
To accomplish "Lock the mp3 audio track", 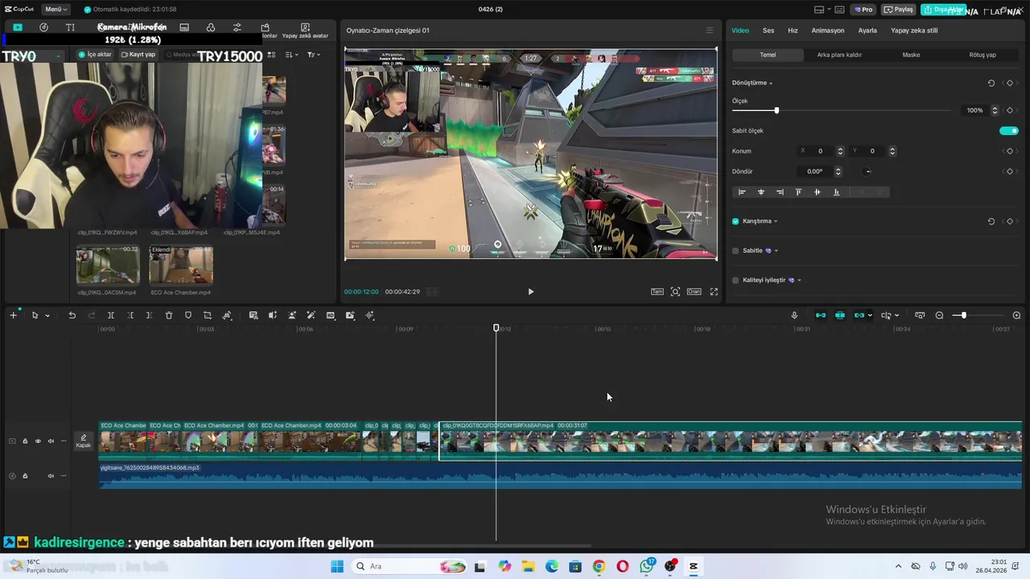I will click(x=25, y=476).
